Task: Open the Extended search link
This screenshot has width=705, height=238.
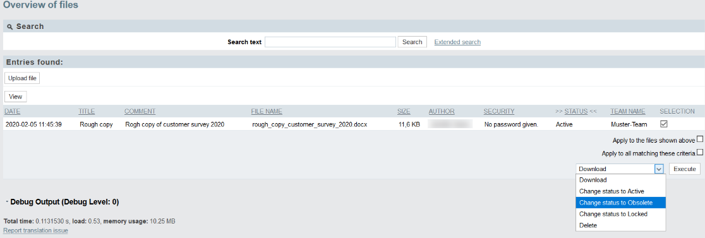Action: 457,42
